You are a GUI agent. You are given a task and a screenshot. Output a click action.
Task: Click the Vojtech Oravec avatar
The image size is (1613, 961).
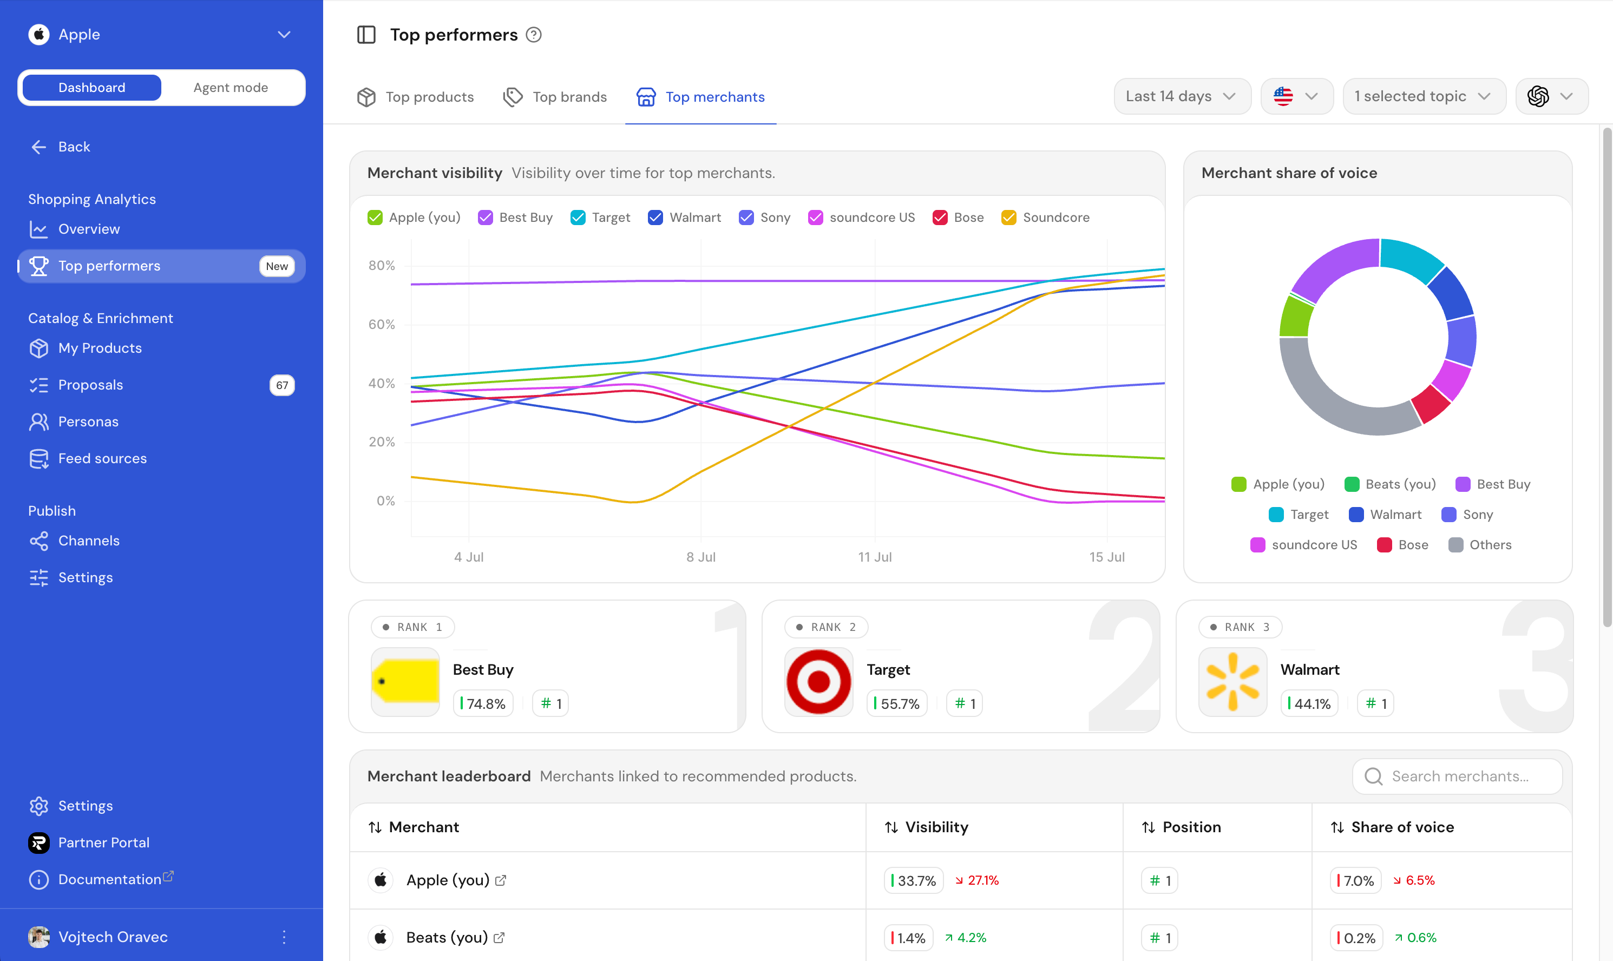[39, 937]
